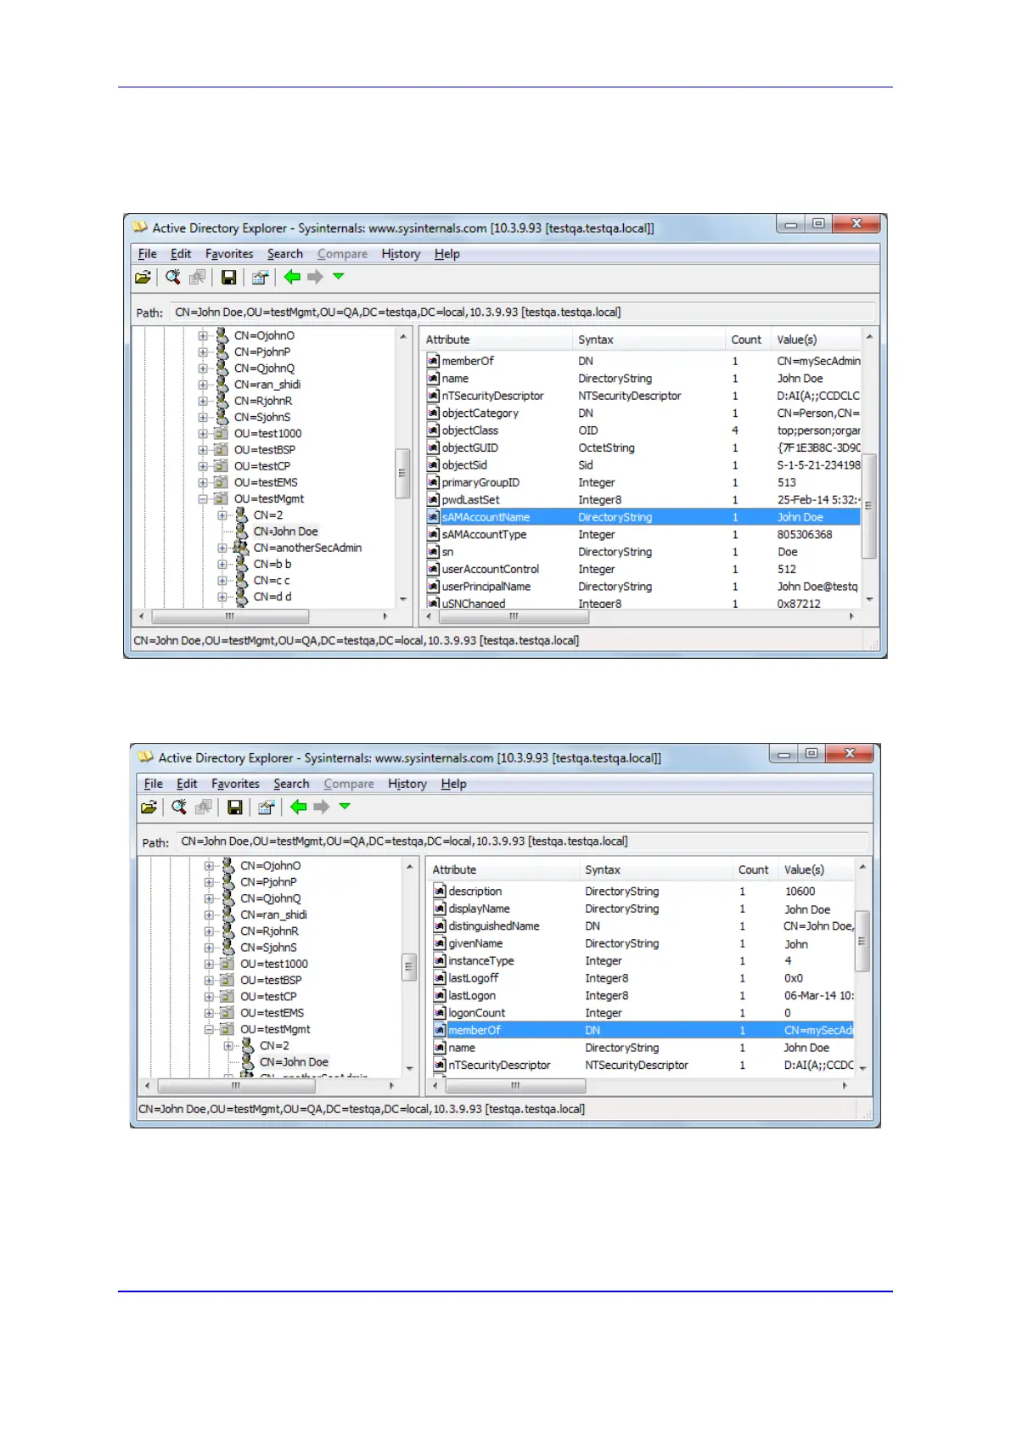The image size is (1011, 1429).
Task: Select the distinguishedName attribute row
Action: (493, 926)
